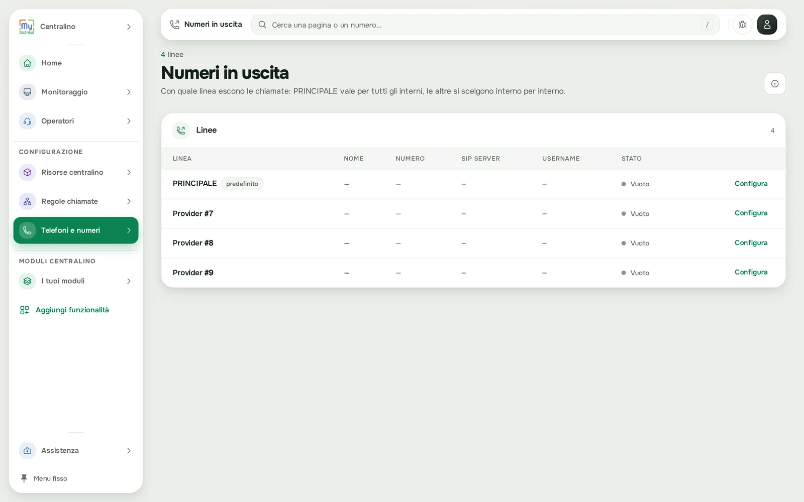Screen dimensions: 804x502
Task: Click the Vuoto status of Provider #9
Action: coord(636,273)
